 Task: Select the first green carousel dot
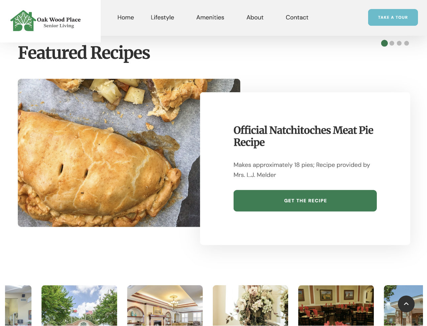[385, 43]
